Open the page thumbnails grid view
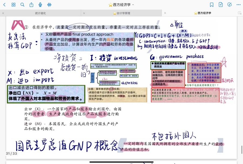Screen dimensions: 243x164 pos(13,5)
